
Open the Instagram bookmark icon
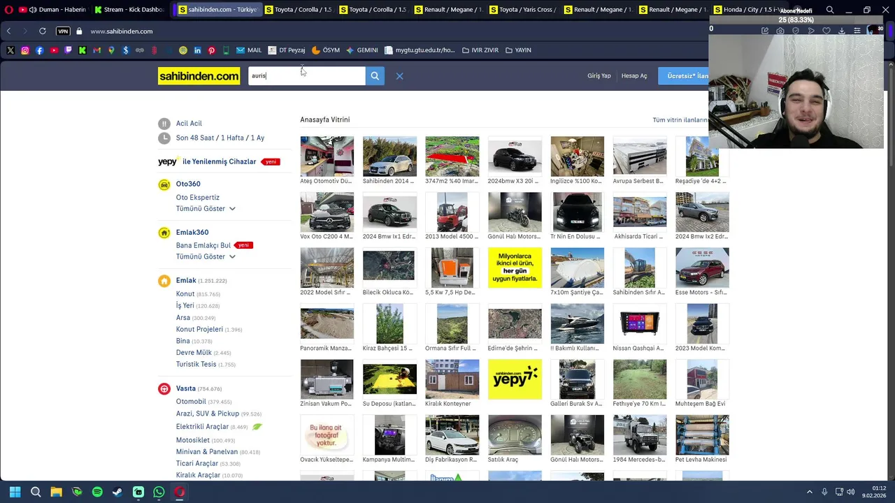tap(25, 50)
